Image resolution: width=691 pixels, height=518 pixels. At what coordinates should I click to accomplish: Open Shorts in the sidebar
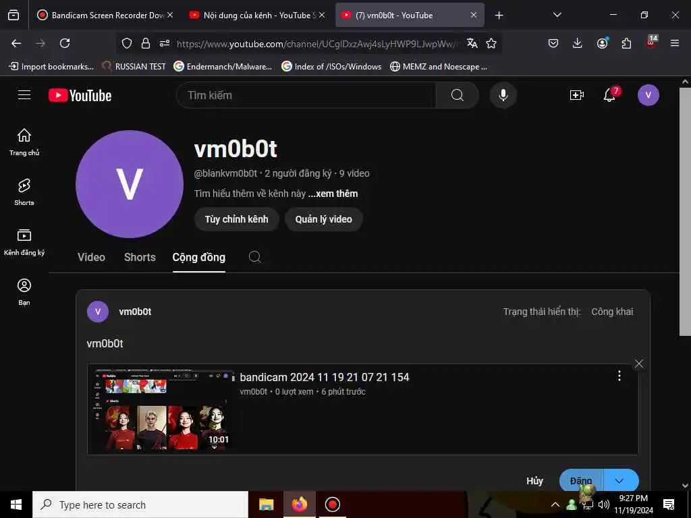click(24, 192)
